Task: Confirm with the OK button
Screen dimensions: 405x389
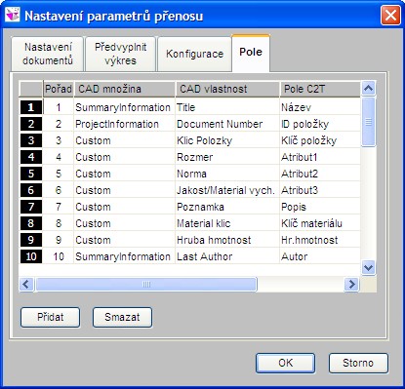Action: [286, 363]
